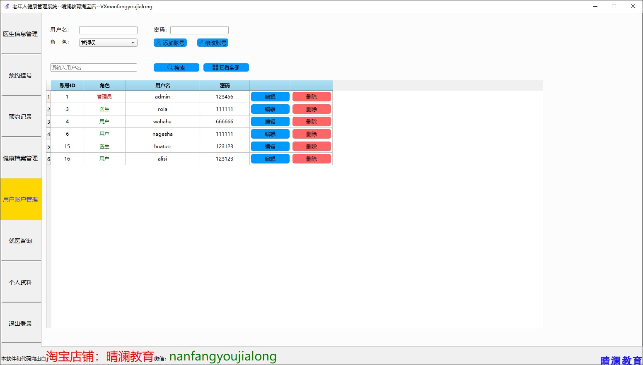Select the username cell 'wahaha'
The image size is (643, 365).
(x=162, y=122)
